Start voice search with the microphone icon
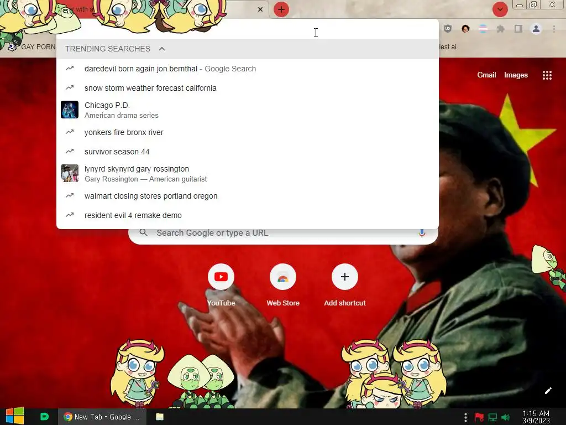566x425 pixels. pos(422,233)
